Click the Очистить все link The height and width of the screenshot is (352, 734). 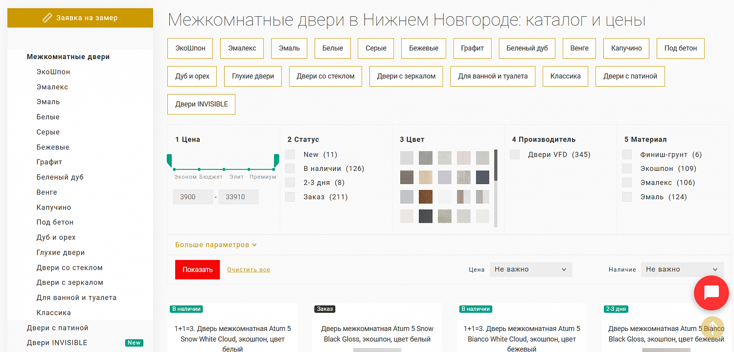249,270
